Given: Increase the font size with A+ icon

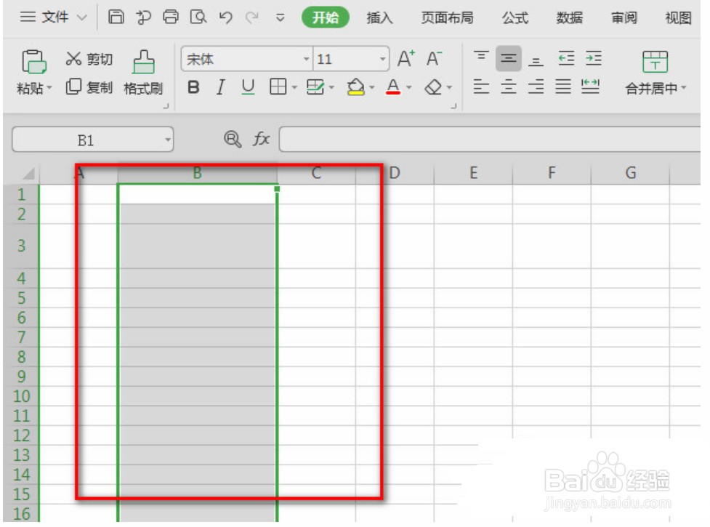Looking at the screenshot, I should tap(405, 59).
